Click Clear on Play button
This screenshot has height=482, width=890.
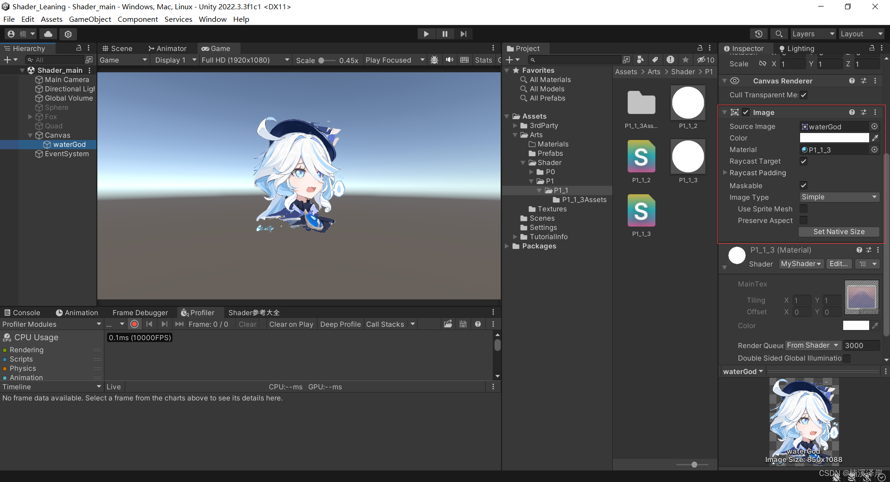(291, 324)
